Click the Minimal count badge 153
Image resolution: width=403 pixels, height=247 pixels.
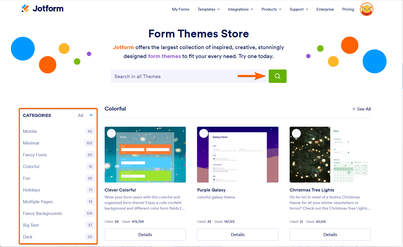pos(89,143)
